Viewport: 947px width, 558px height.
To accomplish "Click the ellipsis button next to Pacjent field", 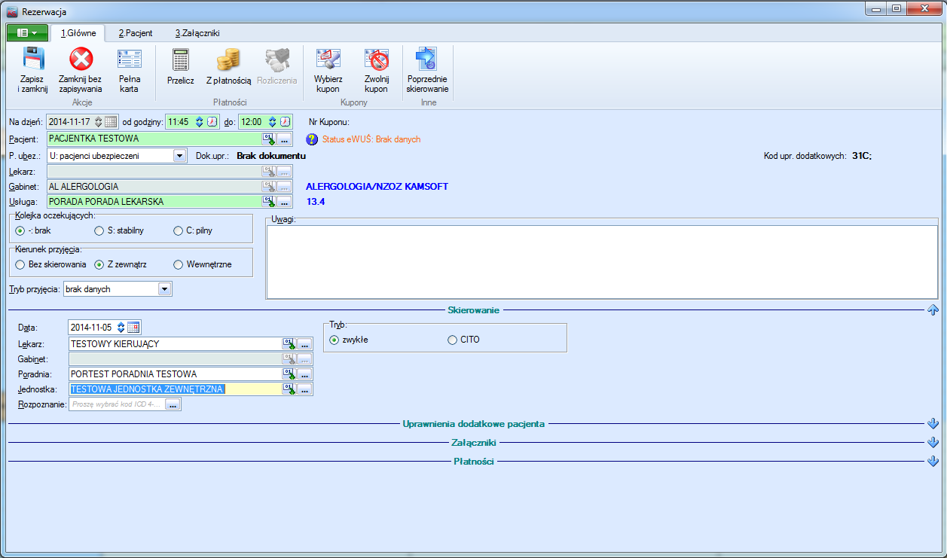I will 283,139.
